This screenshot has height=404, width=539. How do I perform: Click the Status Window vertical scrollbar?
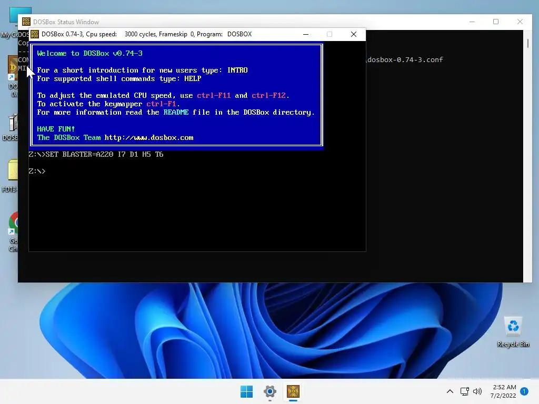tap(527, 156)
